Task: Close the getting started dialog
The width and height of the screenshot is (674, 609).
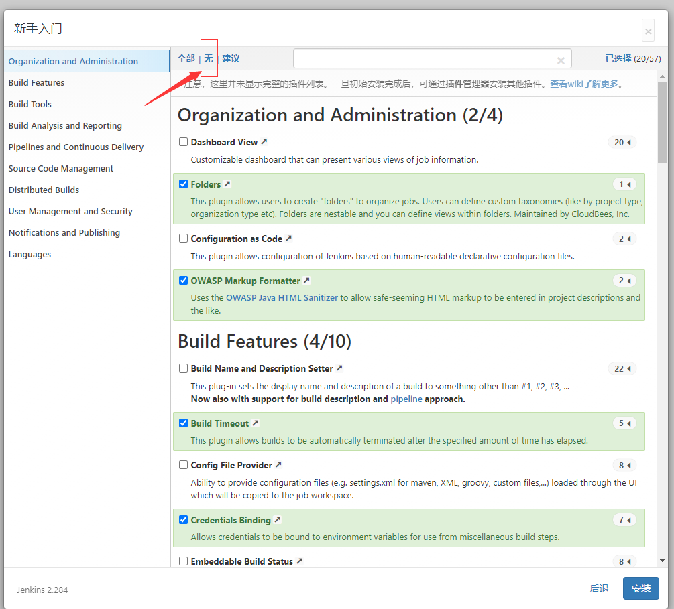Action: [x=649, y=31]
